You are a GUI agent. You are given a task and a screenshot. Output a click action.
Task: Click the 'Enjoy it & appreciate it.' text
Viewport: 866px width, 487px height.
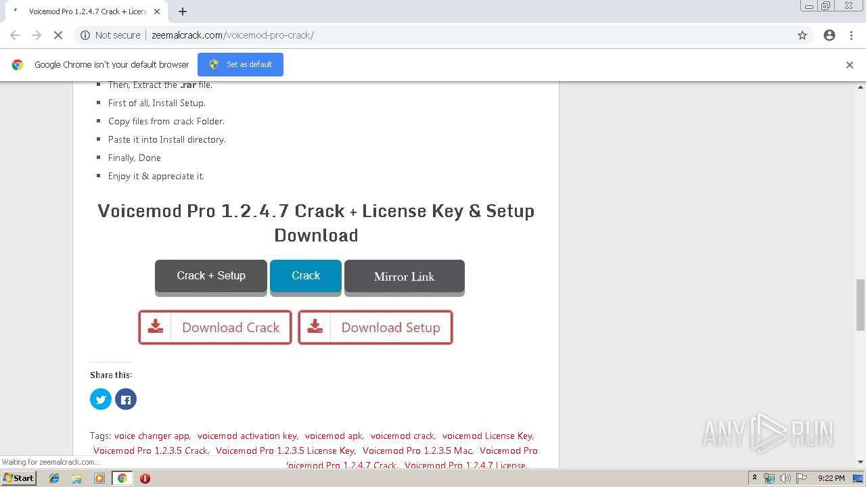coord(156,176)
